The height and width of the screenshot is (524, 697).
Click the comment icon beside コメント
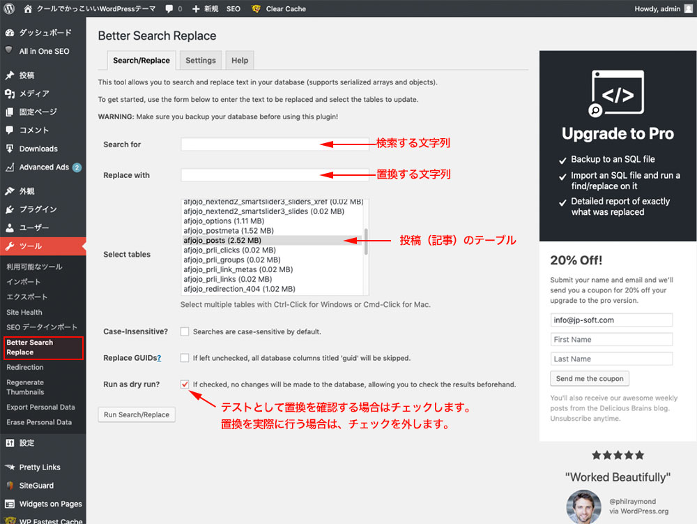pyautogui.click(x=9, y=130)
